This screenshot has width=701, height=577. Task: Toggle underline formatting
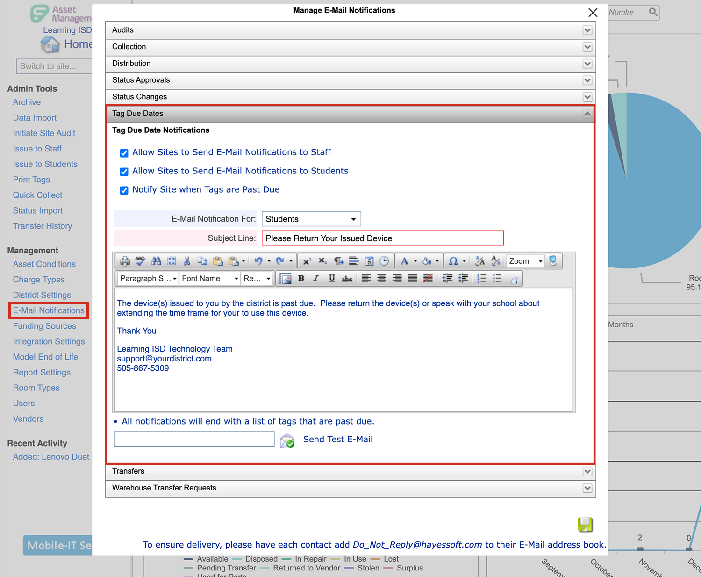(x=332, y=279)
